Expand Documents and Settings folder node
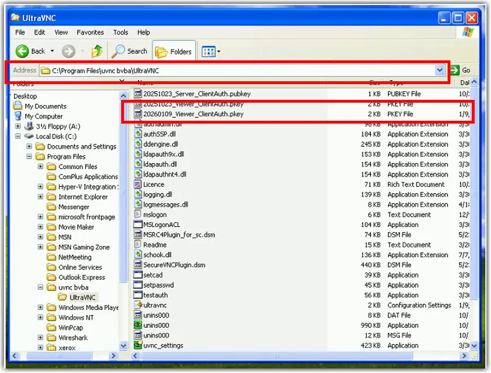The width and height of the screenshot is (491, 373). pyautogui.click(x=29, y=146)
